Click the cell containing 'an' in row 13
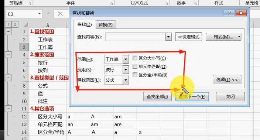260x140 pixels. (78, 124)
